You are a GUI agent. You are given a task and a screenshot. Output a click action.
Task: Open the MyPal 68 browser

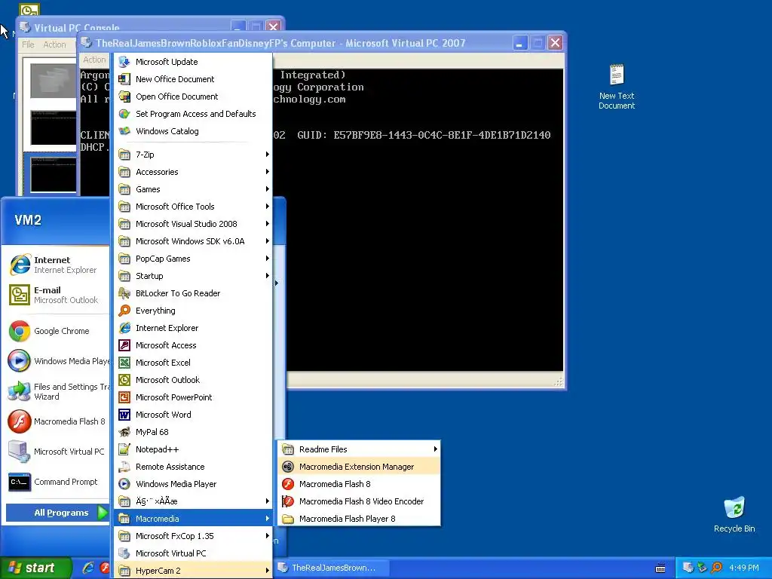click(193, 432)
